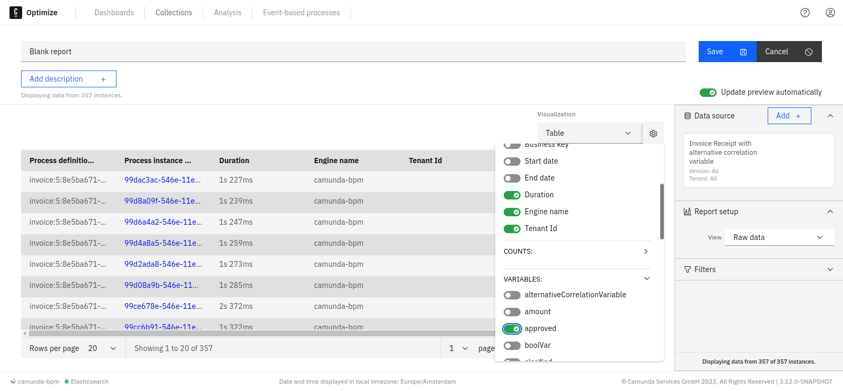Viewport: 843px width, 391px height.
Task: Enable the amount variable toggle
Action: pyautogui.click(x=512, y=312)
